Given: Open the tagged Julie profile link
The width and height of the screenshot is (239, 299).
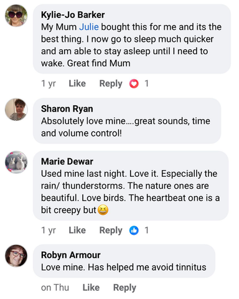Looking at the screenshot, I should point(89,27).
